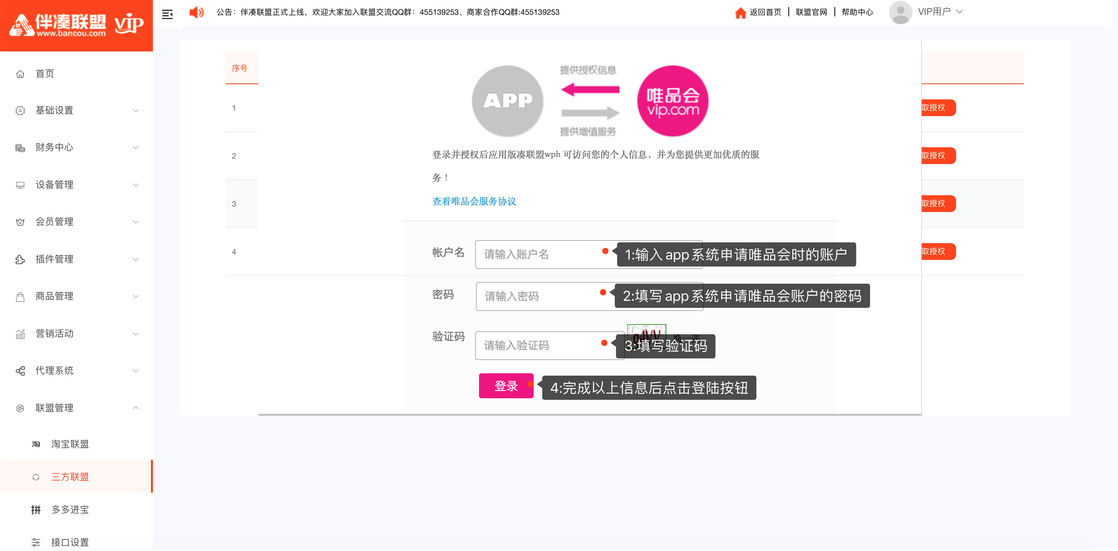Click the 设备管理 monitor icon
The height and width of the screenshot is (551, 1118).
click(20, 185)
